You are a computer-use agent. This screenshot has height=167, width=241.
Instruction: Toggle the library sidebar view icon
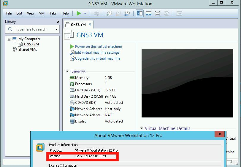pos(140,13)
